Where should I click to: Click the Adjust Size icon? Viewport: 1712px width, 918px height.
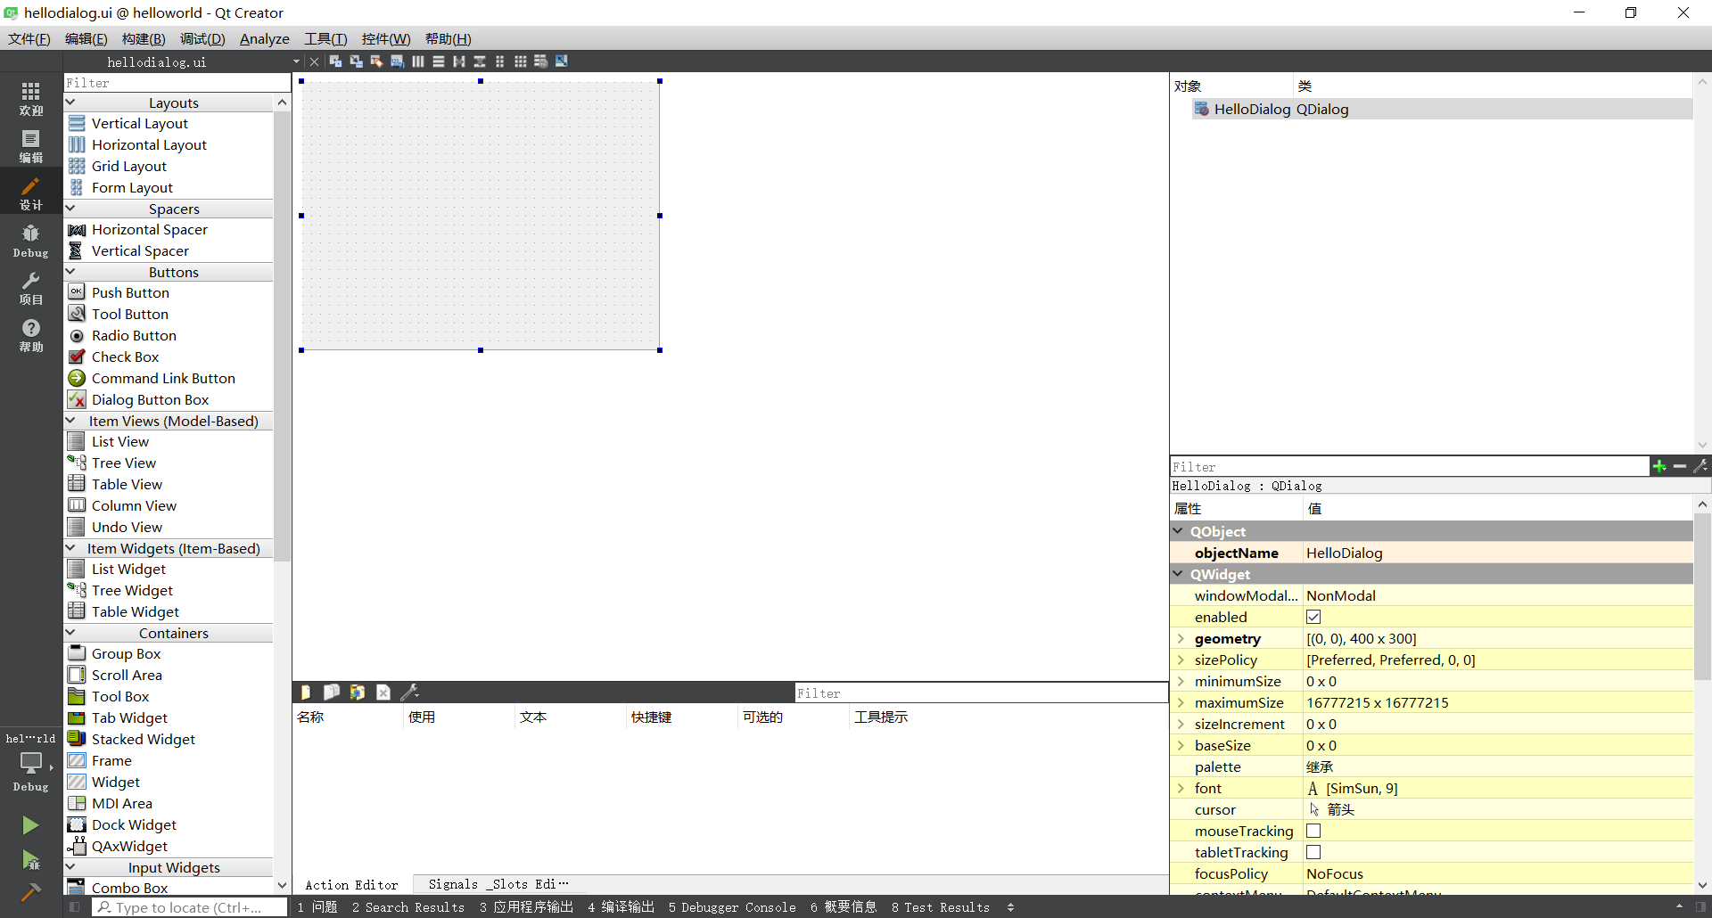[562, 61]
